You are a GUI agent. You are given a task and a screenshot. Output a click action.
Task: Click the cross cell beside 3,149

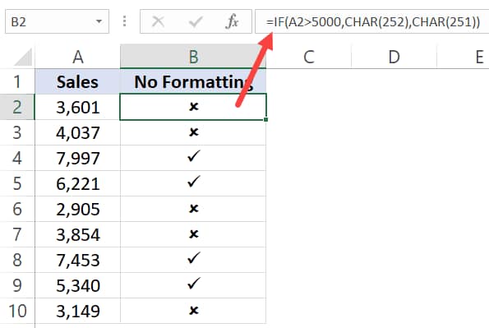pyautogui.click(x=193, y=311)
